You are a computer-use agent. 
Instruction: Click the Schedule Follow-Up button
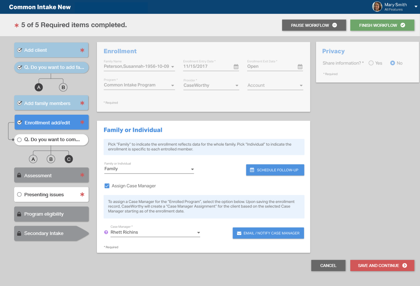(x=275, y=170)
